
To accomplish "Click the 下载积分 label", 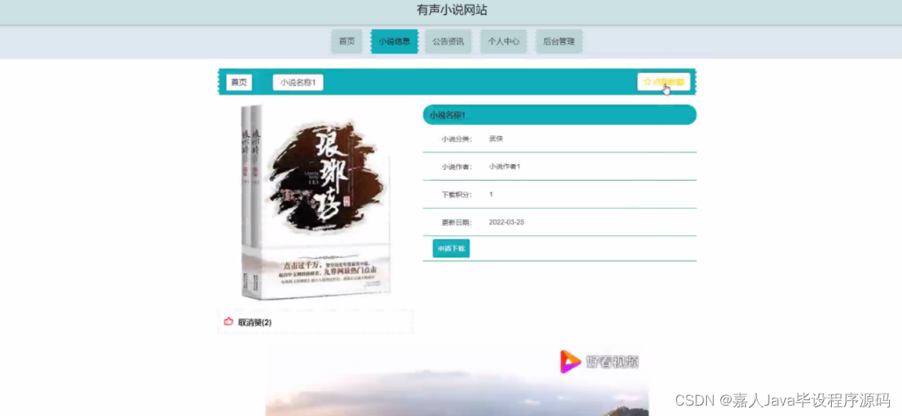I will (457, 194).
